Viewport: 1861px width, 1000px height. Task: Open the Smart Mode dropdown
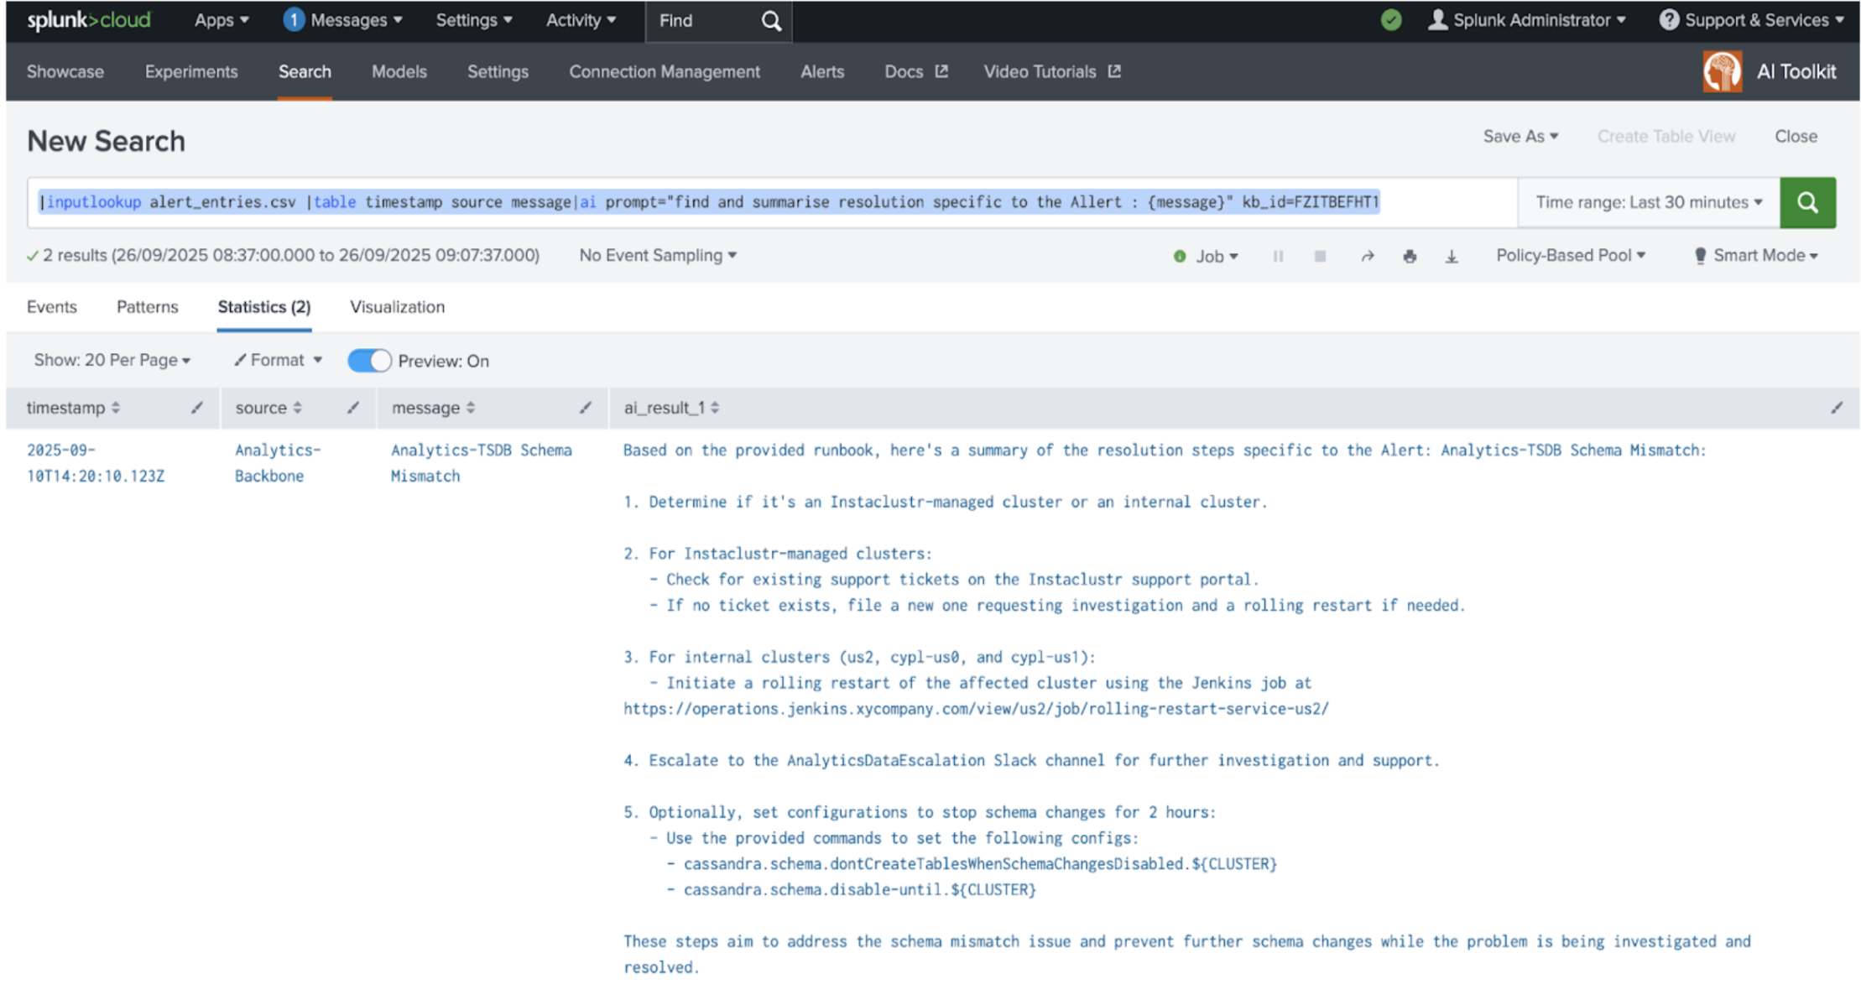1756,255
